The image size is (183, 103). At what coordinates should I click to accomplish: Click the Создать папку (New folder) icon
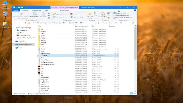coord(89,14)
